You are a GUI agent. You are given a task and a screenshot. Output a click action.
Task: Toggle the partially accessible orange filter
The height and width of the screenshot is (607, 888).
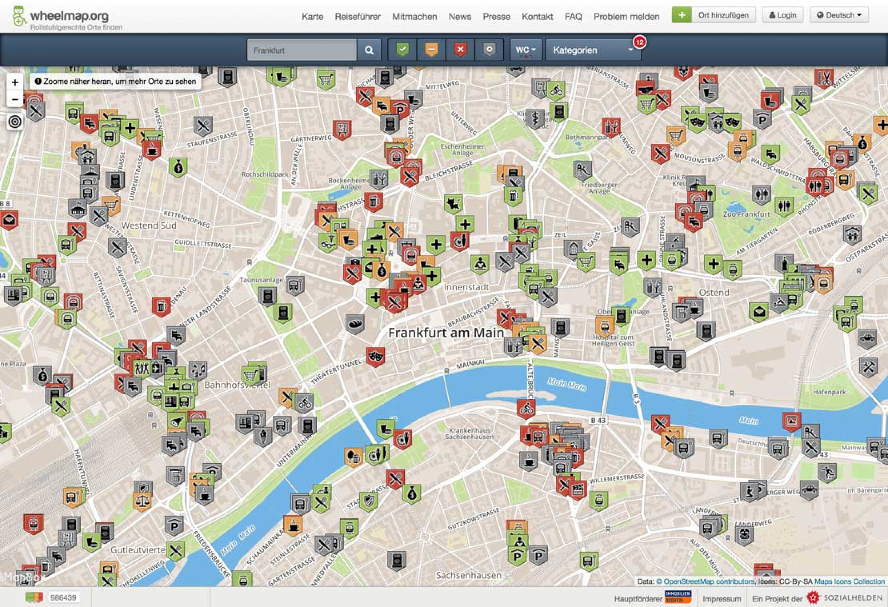431,50
